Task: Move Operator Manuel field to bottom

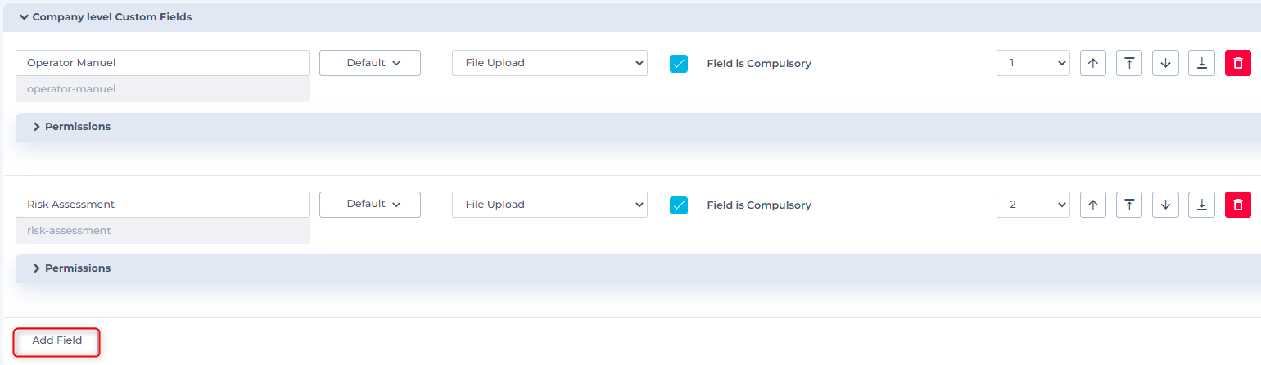Action: click(x=1201, y=63)
